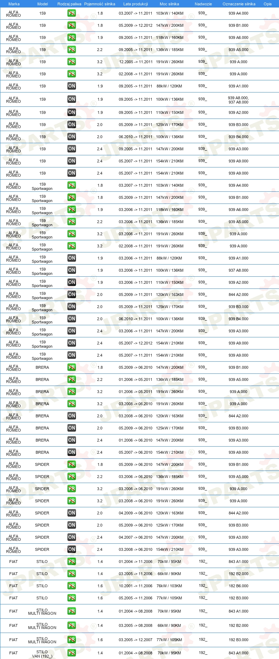The height and width of the screenshot is (659, 279).
Task: Click the Lata produkcji column header
Action: 136,4
